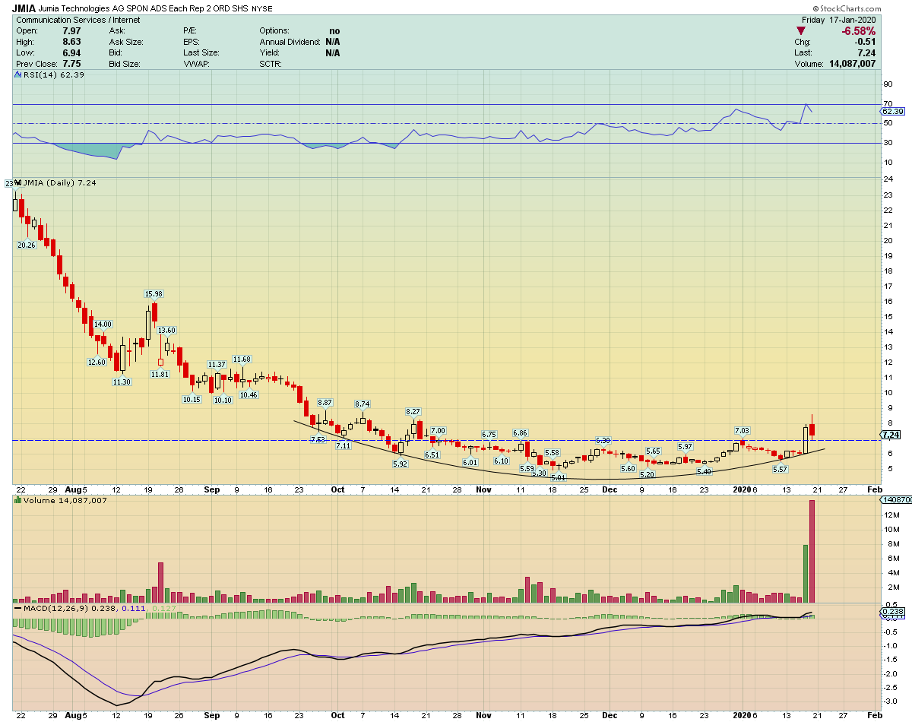Click the 2020 label on the date axis
Viewport: 912px width, 722px height.
pyautogui.click(x=741, y=489)
